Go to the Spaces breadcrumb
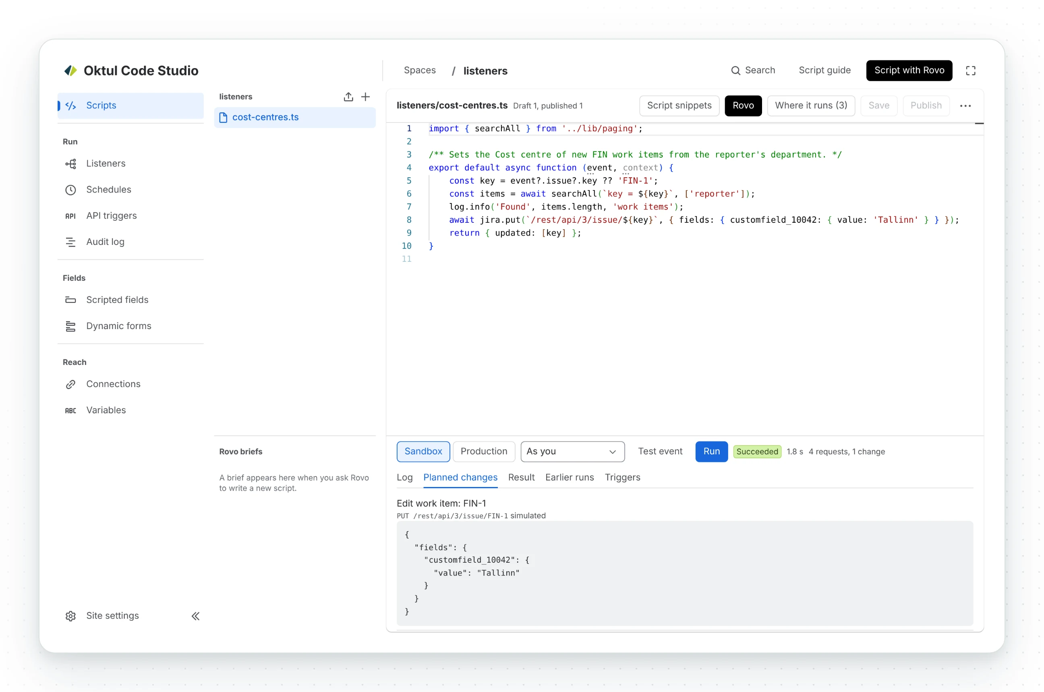This screenshot has width=1044, height=692. 420,70
